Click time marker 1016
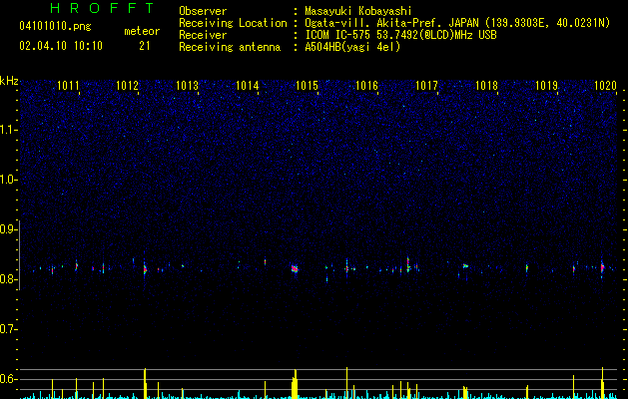Viewport: 628px width, 399px height. pos(366,86)
